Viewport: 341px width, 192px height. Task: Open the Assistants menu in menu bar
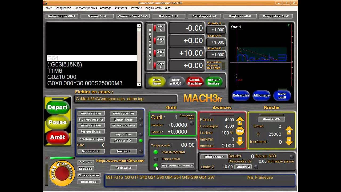click(120, 8)
